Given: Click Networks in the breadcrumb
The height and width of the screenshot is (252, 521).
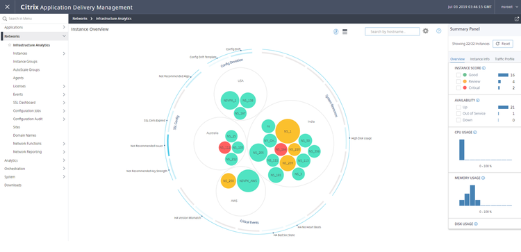Looking at the screenshot, I should pos(80,19).
